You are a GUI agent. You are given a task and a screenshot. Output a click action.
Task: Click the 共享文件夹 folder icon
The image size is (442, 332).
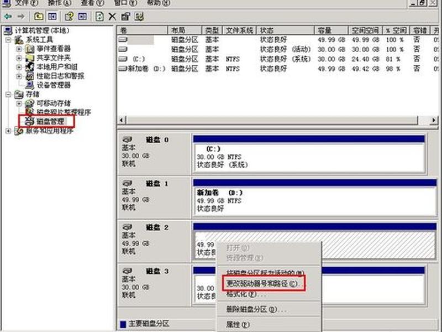(30, 58)
